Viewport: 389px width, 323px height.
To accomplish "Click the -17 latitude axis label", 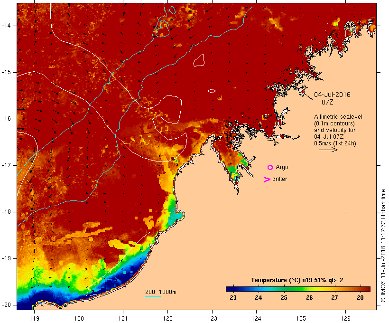I will (x=6, y=165).
